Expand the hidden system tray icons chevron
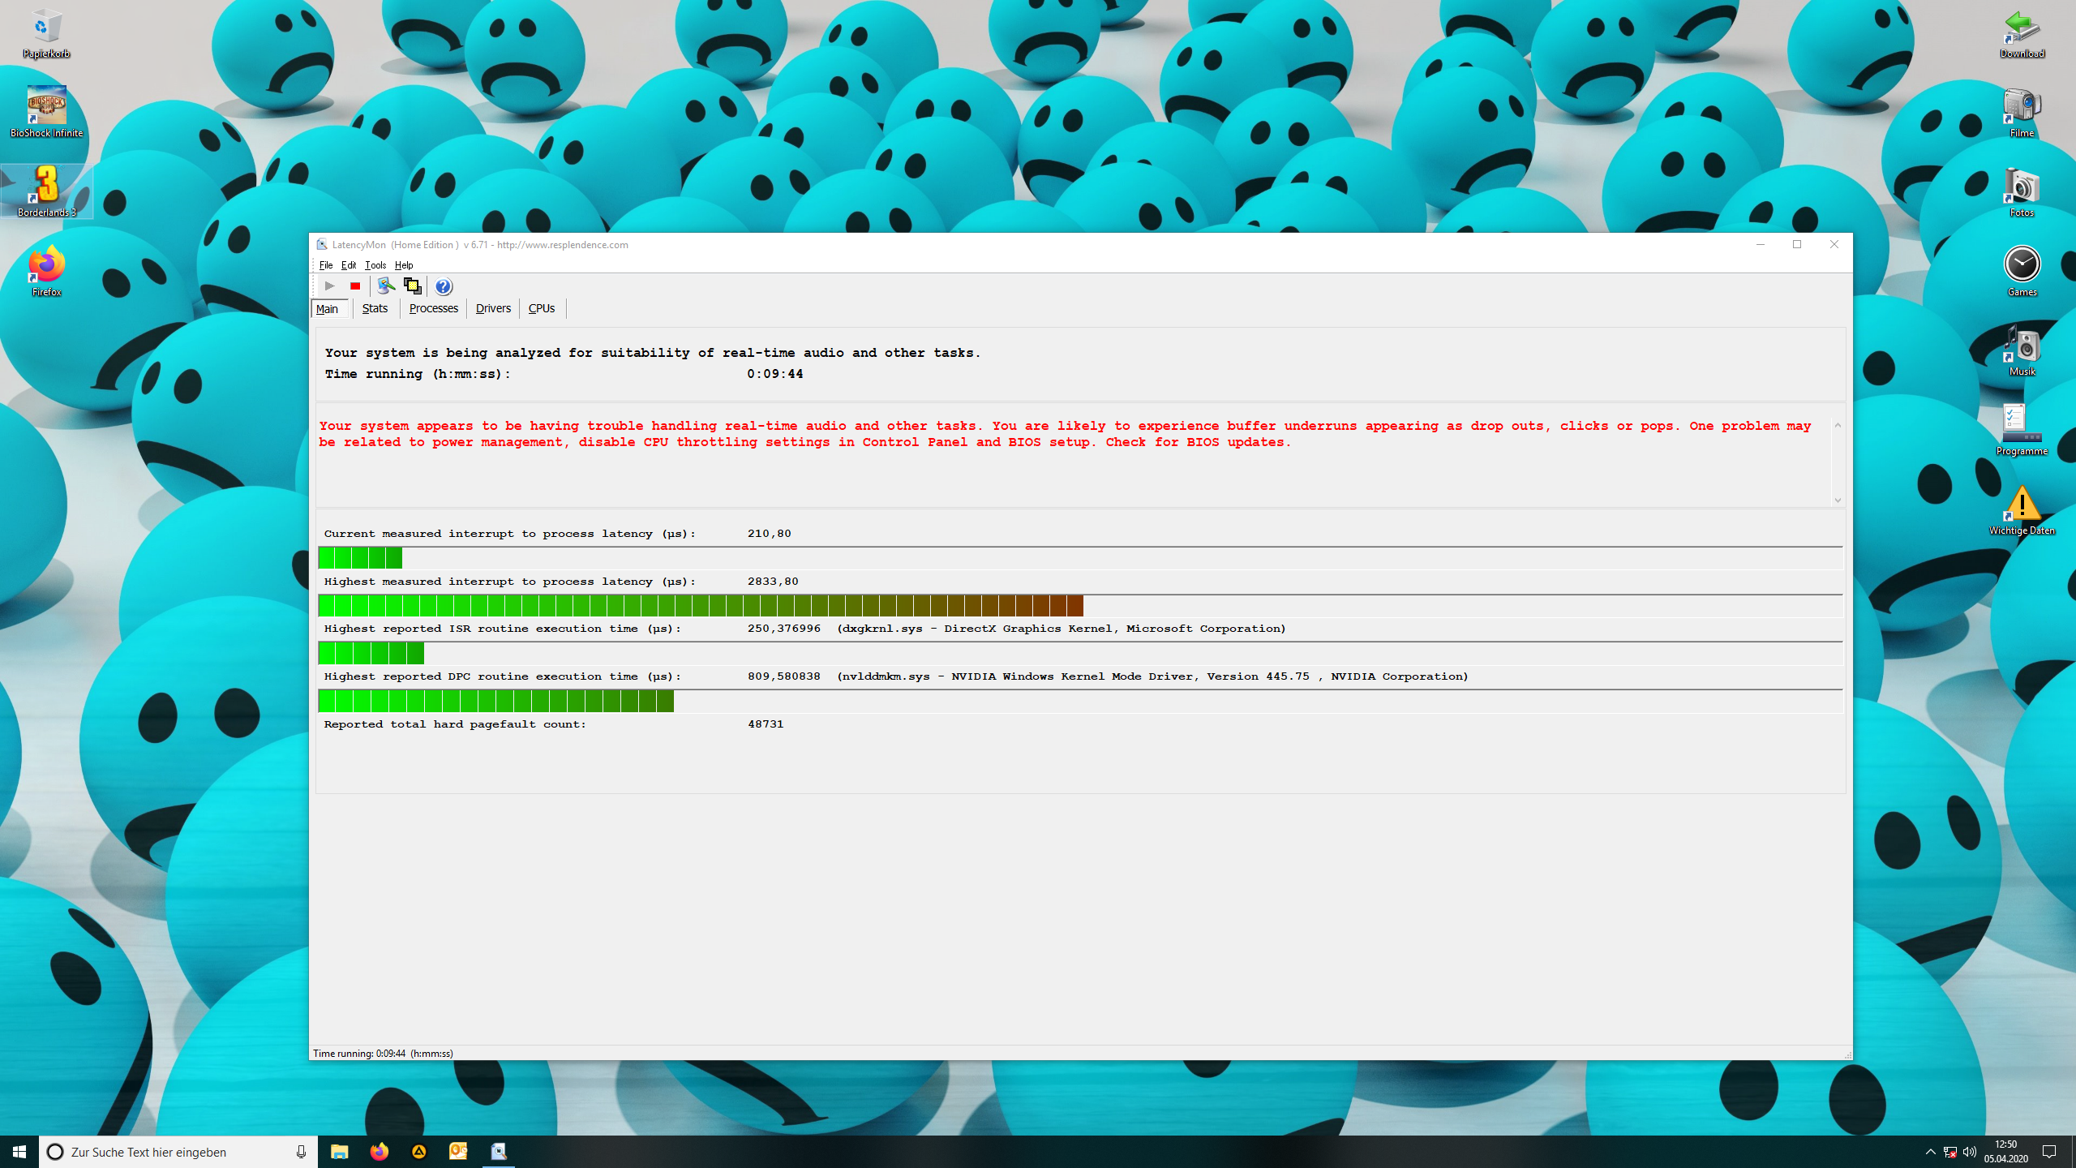Viewport: 2076px width, 1168px height. (x=1930, y=1152)
